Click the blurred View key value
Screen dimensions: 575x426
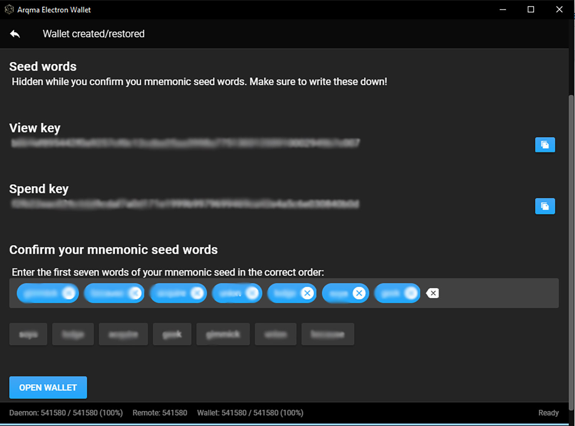(186, 143)
